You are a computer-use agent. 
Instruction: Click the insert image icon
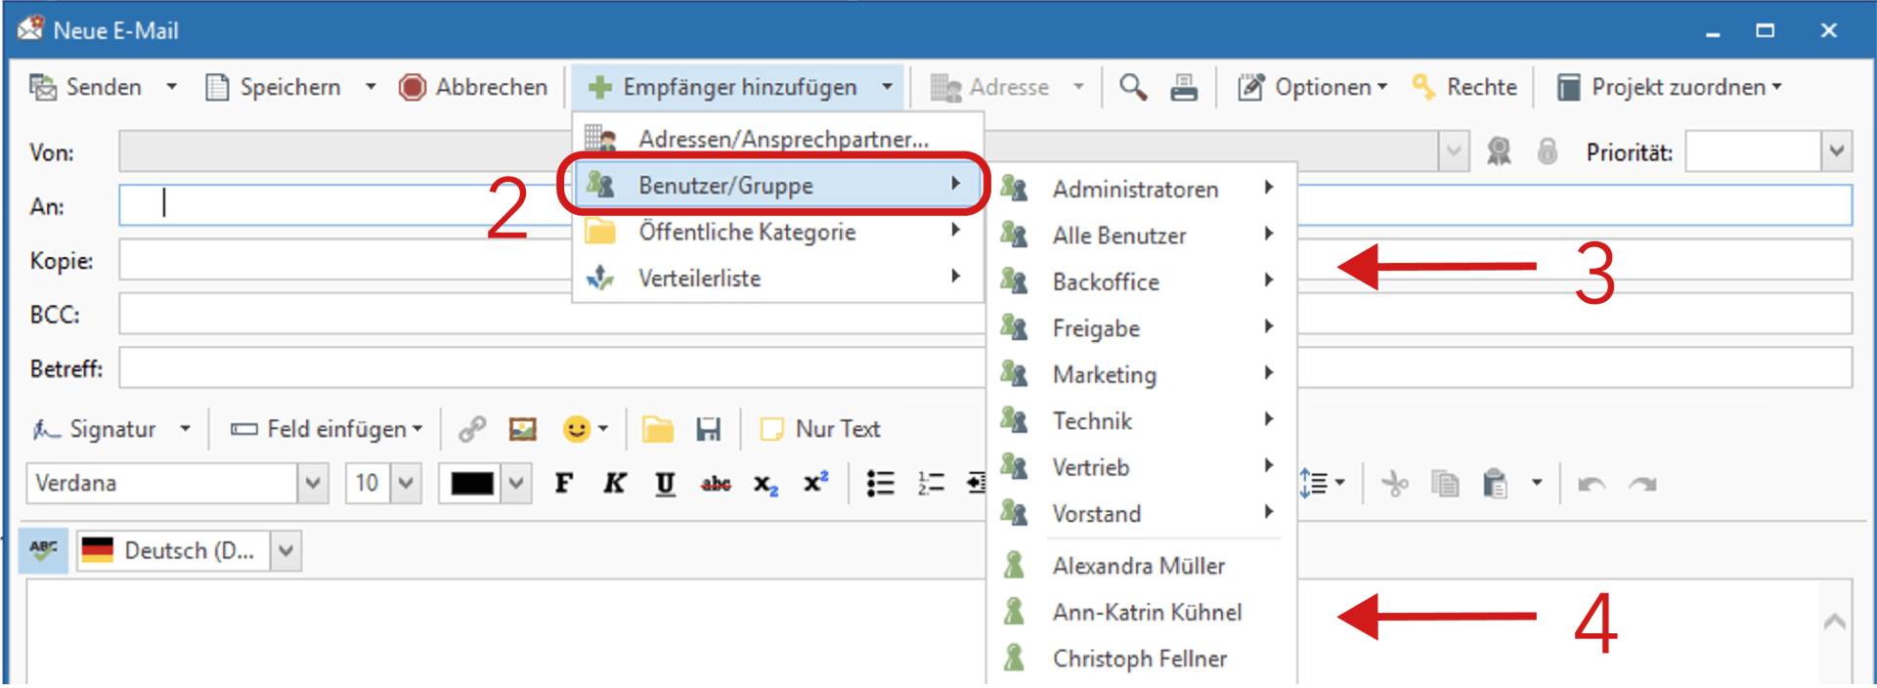tap(523, 429)
